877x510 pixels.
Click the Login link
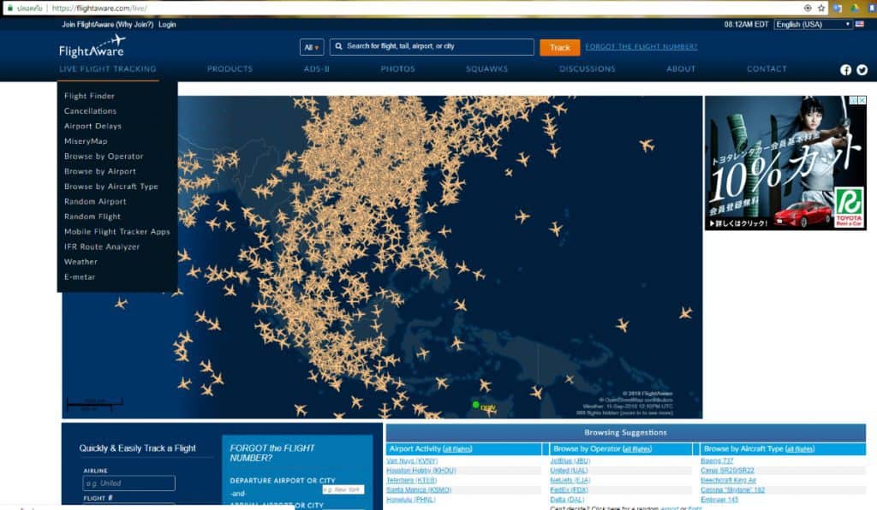pos(167,25)
